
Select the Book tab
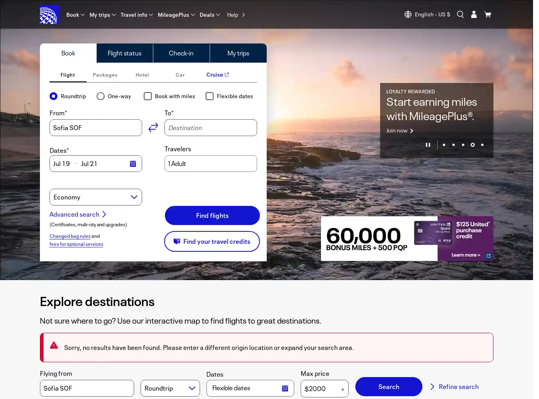(68, 53)
